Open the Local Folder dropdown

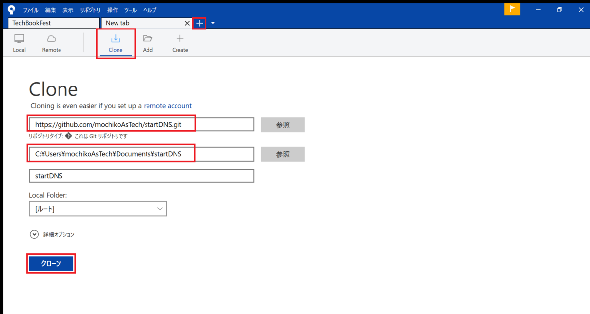(98, 209)
